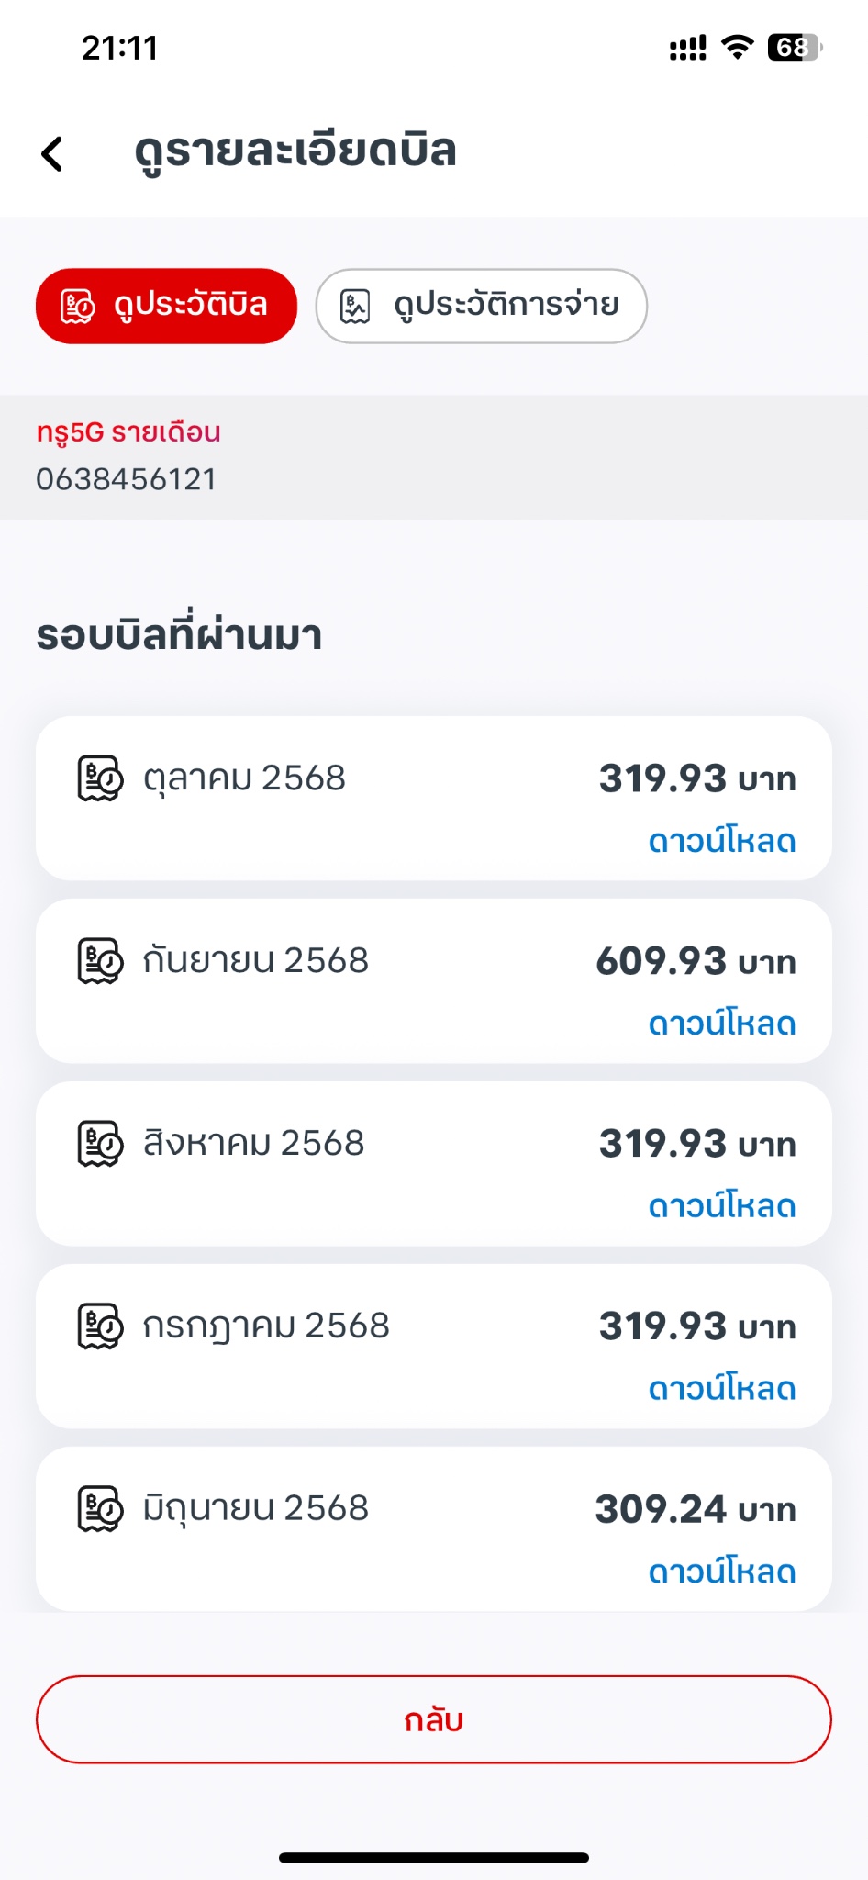This screenshot has width=868, height=1880.
Task: Tap the battery indicator icon
Action: 794,47
